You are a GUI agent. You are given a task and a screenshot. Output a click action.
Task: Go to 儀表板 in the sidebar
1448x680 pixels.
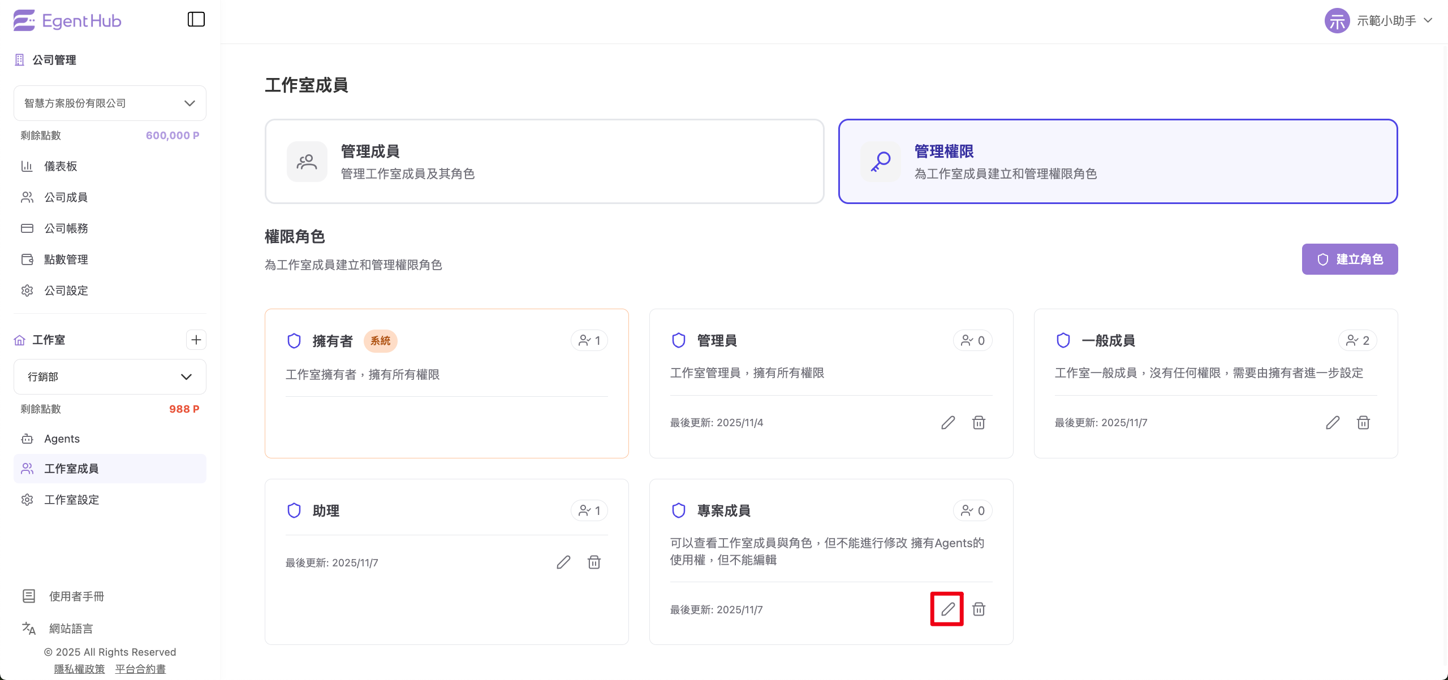pyautogui.click(x=61, y=166)
